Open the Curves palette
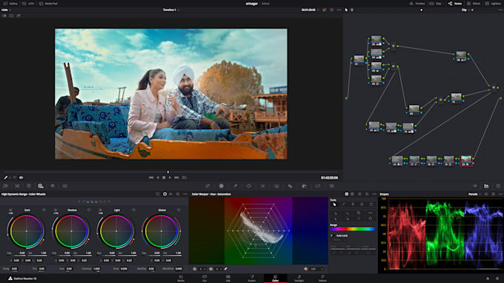504x283 pixels. 208,186
